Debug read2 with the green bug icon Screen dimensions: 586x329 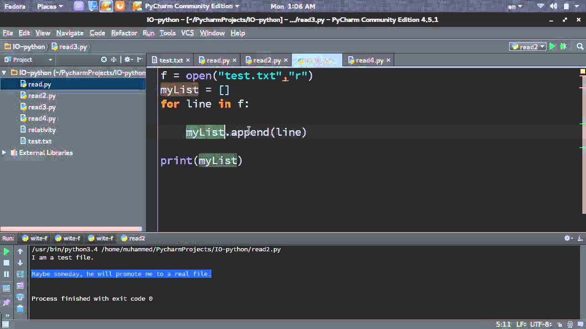click(563, 47)
